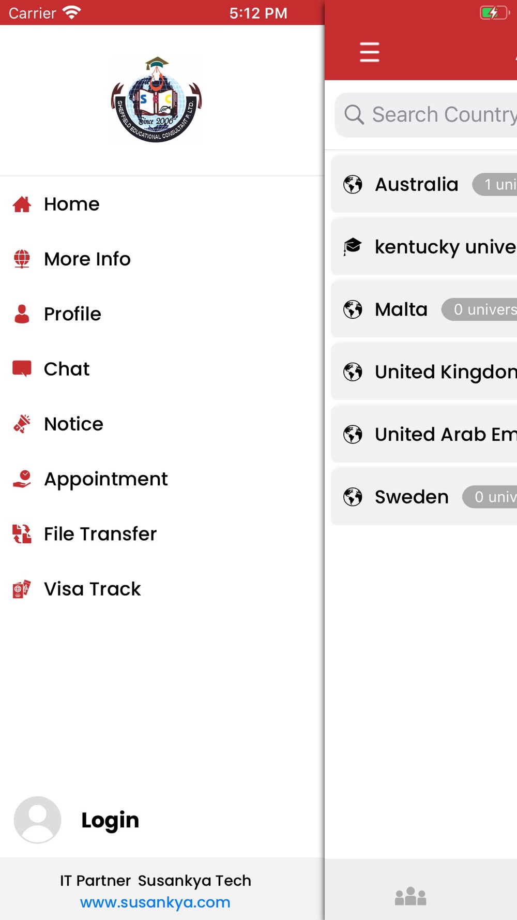Image resolution: width=517 pixels, height=920 pixels.
Task: Select Australia in the country list
Action: 424,184
